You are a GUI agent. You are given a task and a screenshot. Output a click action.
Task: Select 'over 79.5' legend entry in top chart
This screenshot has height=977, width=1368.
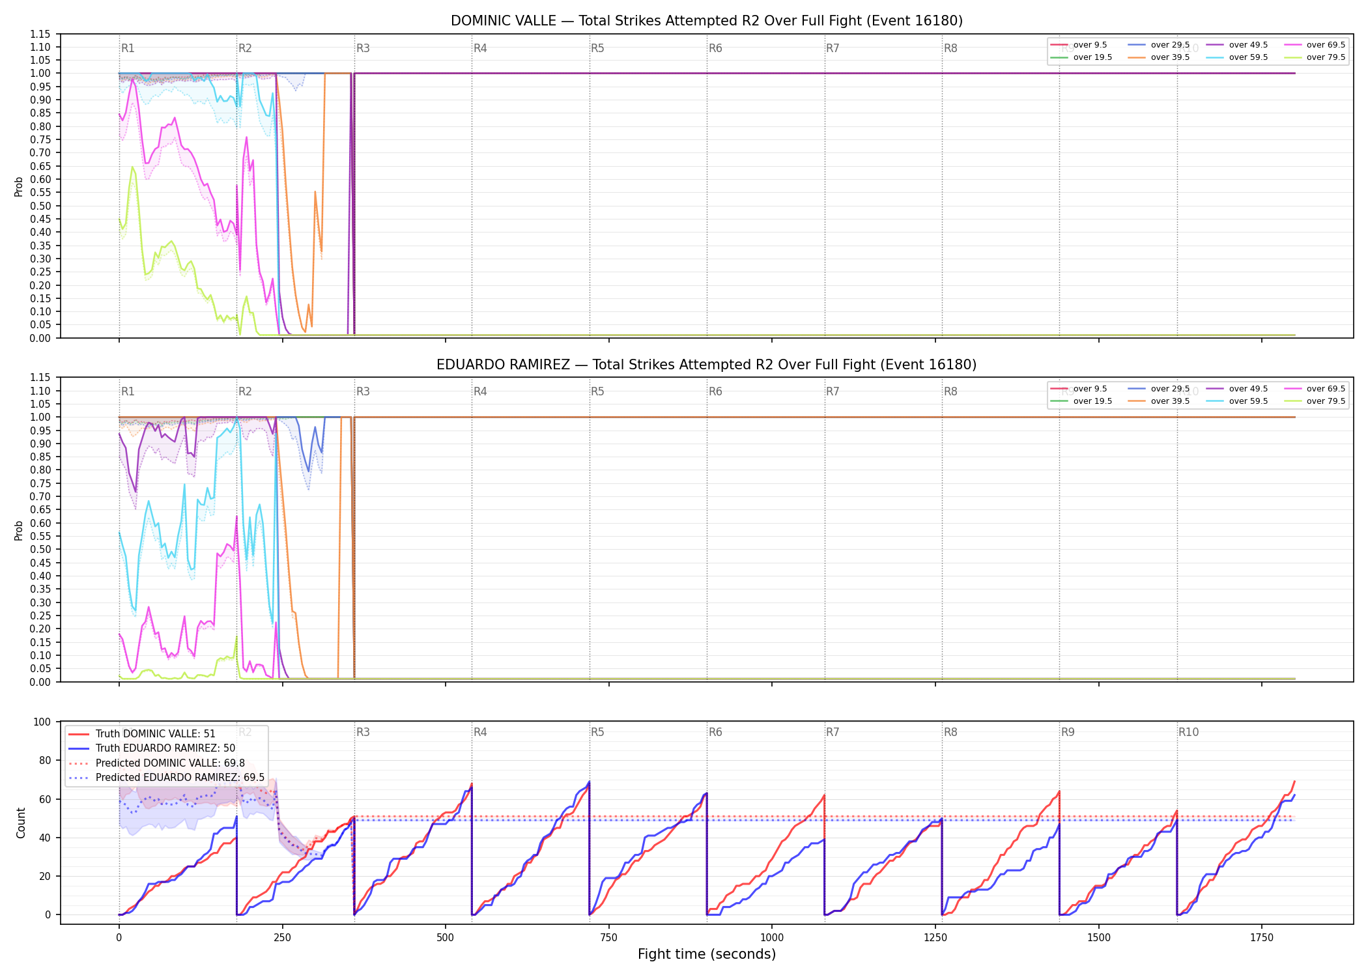(x=1315, y=57)
